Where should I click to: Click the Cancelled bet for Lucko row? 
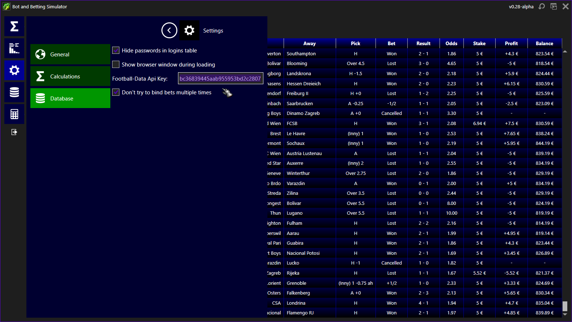pyautogui.click(x=391, y=263)
